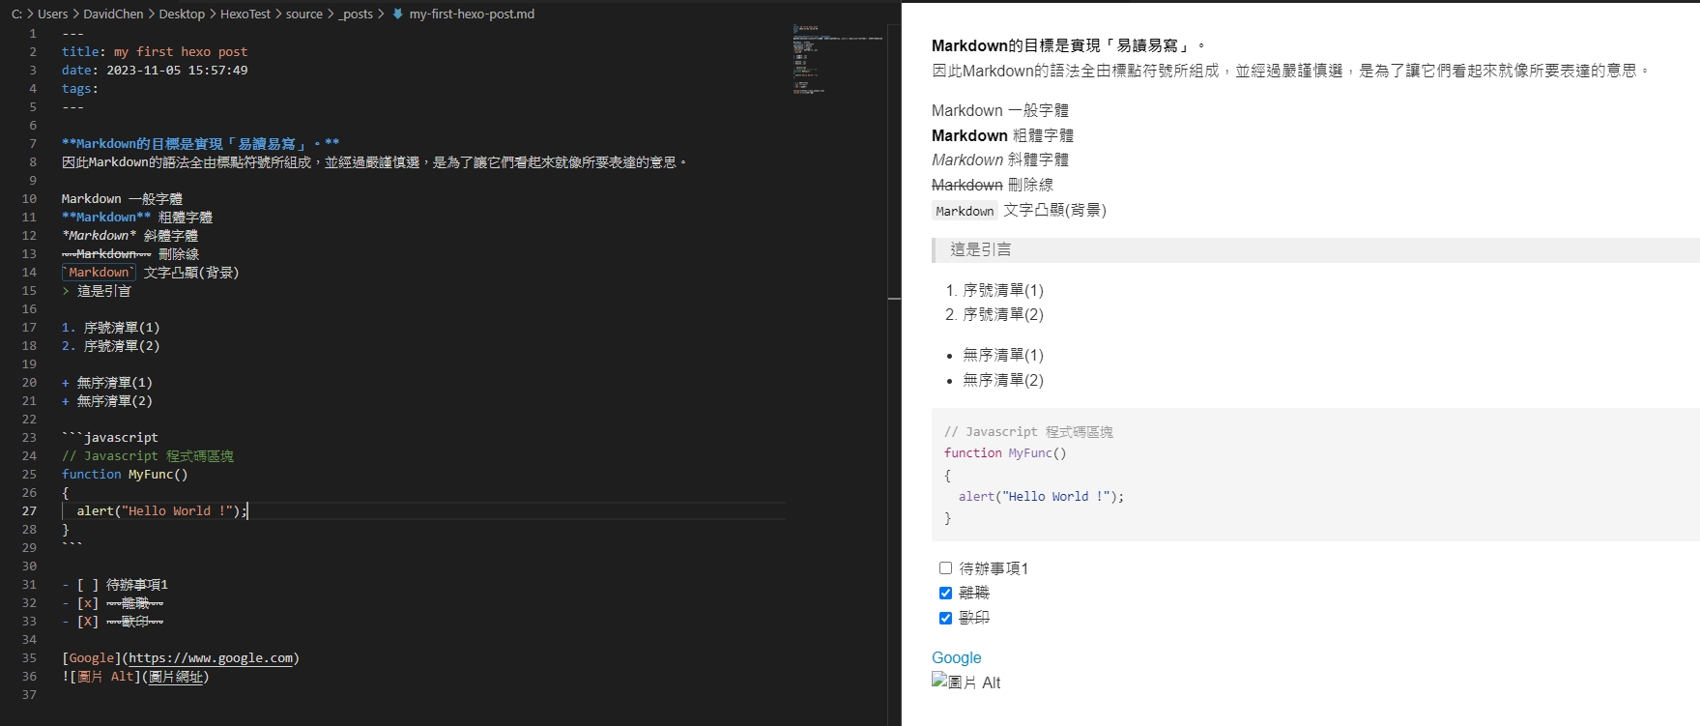Click the ```javascript fence line
1700x726 pixels.
[110, 438]
